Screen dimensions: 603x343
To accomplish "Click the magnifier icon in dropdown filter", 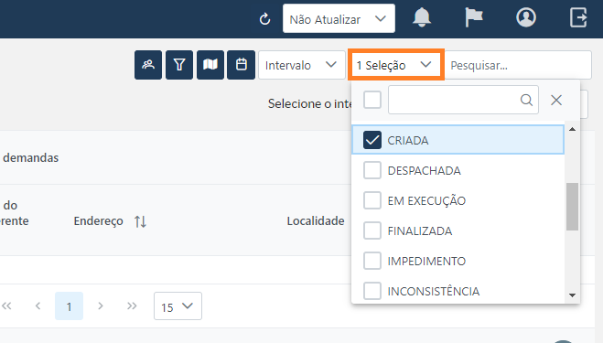I will [526, 100].
